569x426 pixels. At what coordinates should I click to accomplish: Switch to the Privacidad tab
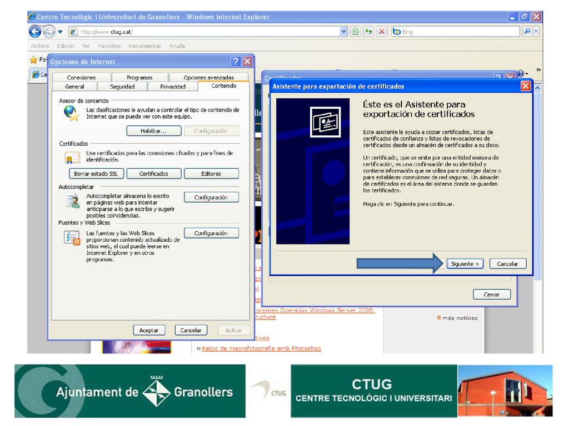[173, 87]
